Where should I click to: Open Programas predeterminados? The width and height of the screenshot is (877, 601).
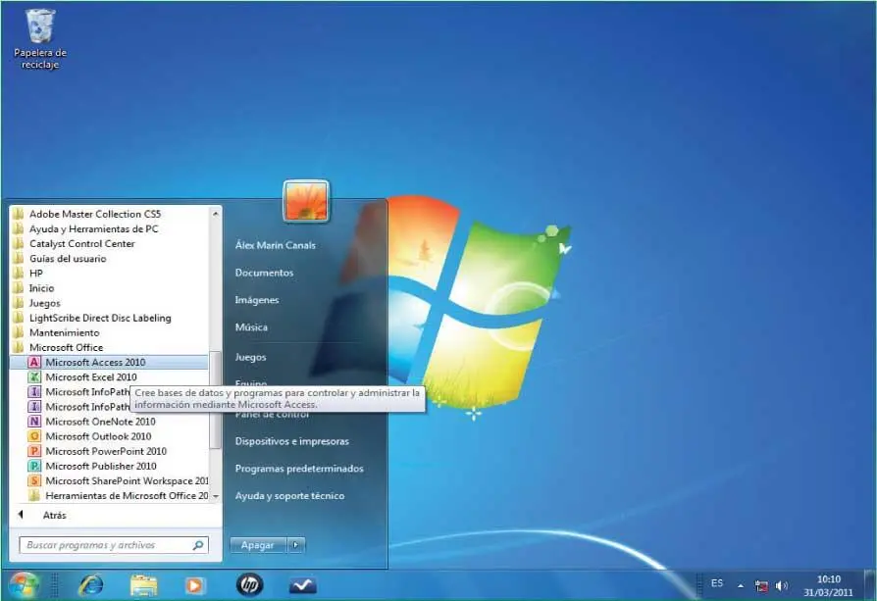[x=299, y=469]
